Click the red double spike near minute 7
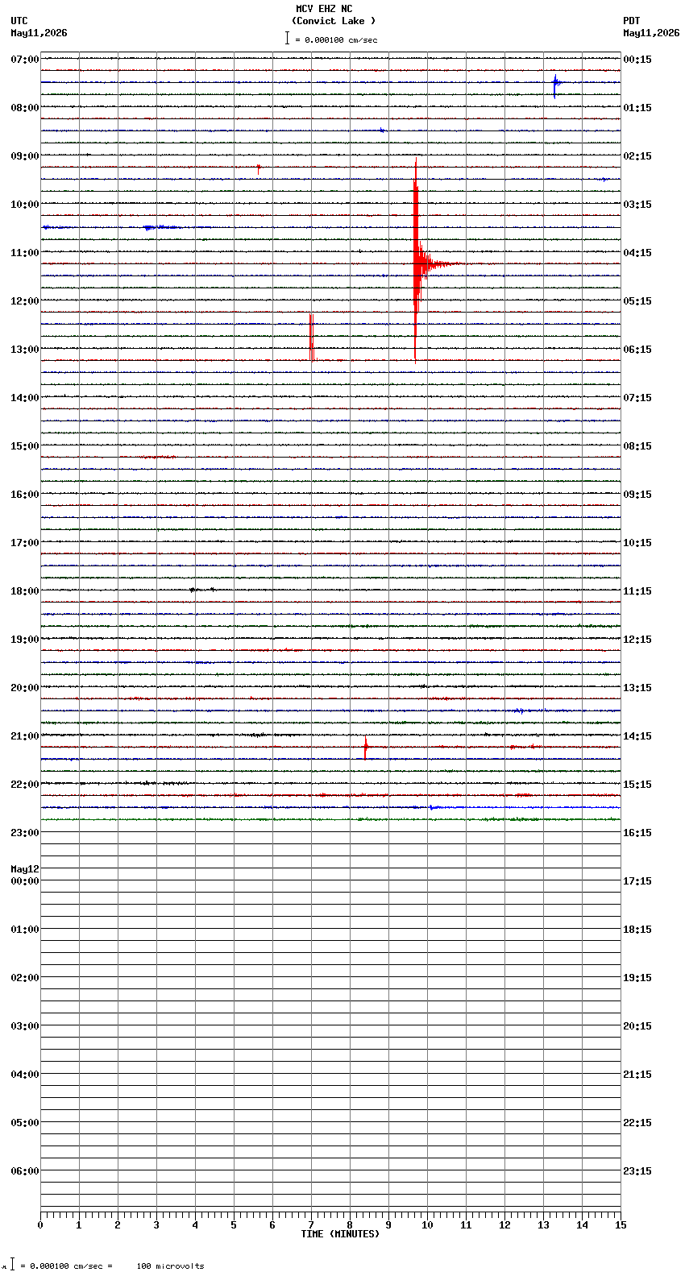Viewport: 685px width, 1276px height. click(311, 338)
